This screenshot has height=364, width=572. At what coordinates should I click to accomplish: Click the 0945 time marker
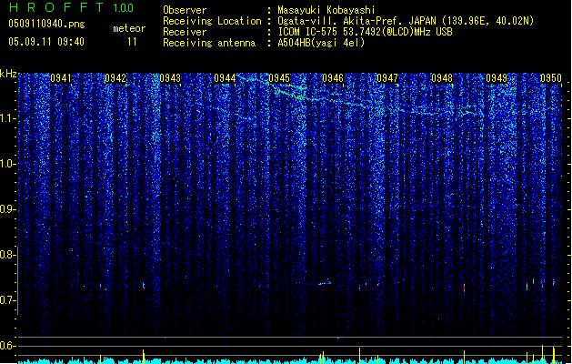279,78
